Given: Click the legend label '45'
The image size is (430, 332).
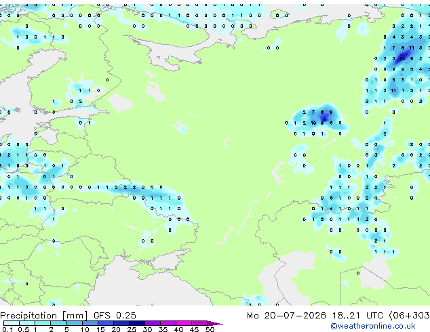Looking at the screenshot, I should [x=194, y=329].
